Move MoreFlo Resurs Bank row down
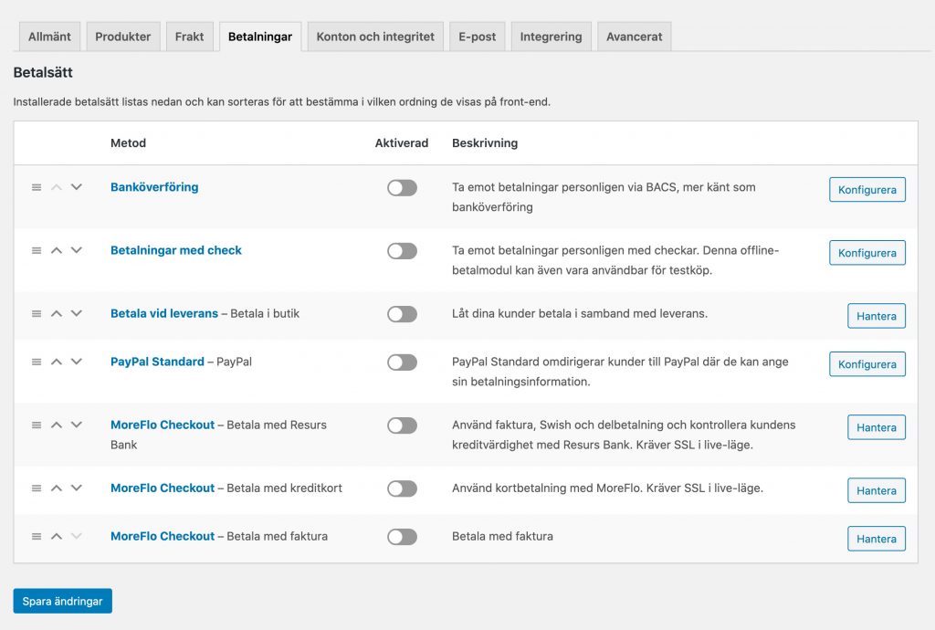This screenshot has height=630, width=935. [77, 425]
